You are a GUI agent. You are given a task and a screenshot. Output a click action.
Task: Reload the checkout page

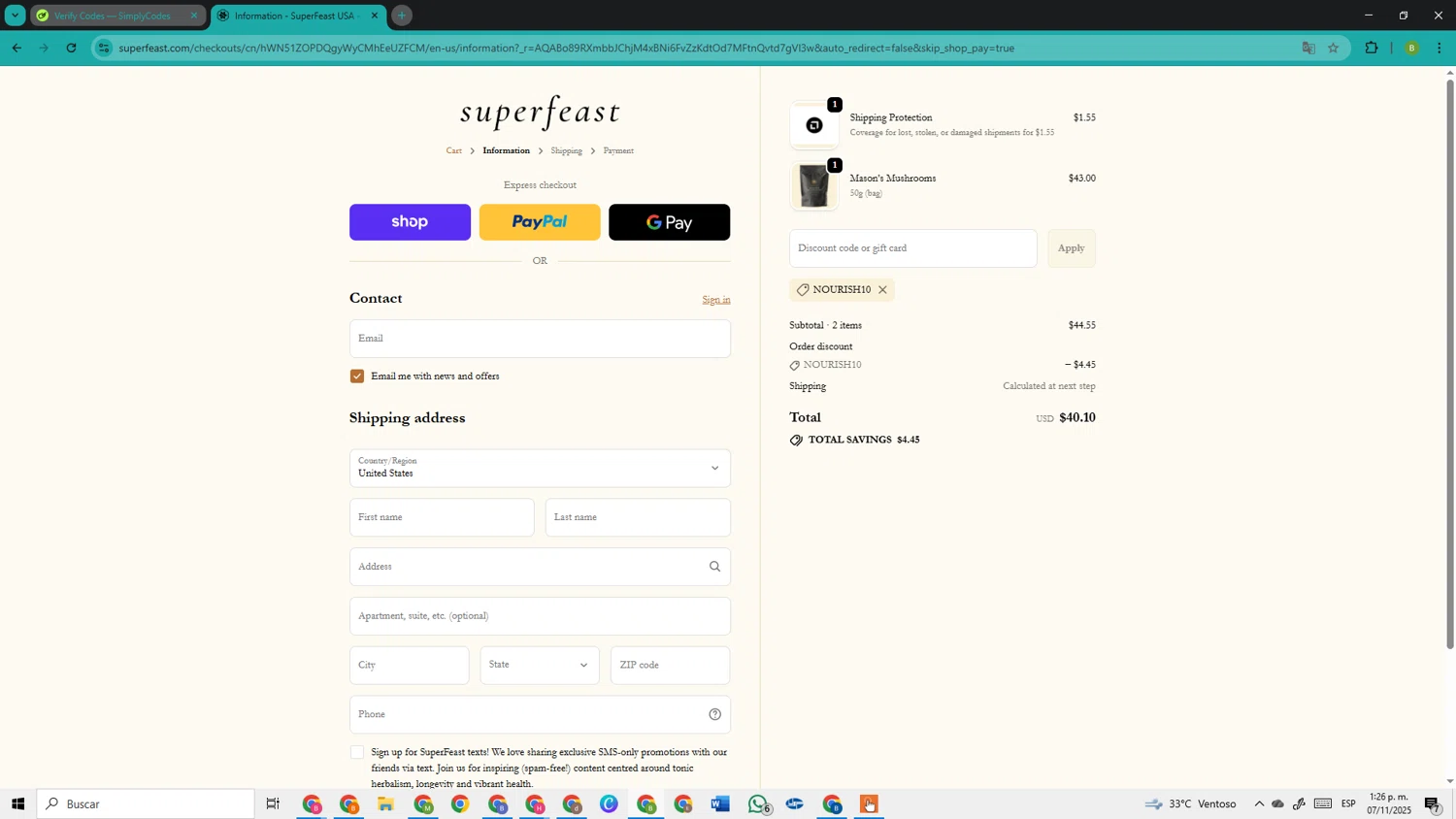(x=71, y=48)
